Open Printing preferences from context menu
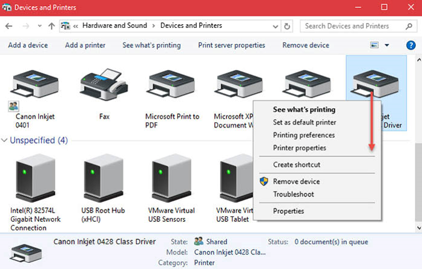This screenshot has width=422, height=269. (x=303, y=135)
